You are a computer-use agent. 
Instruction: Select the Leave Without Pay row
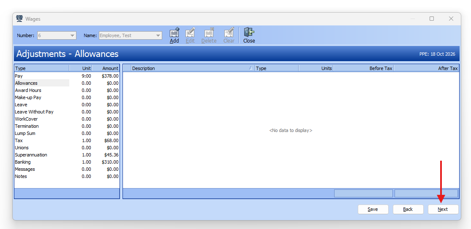(67, 112)
